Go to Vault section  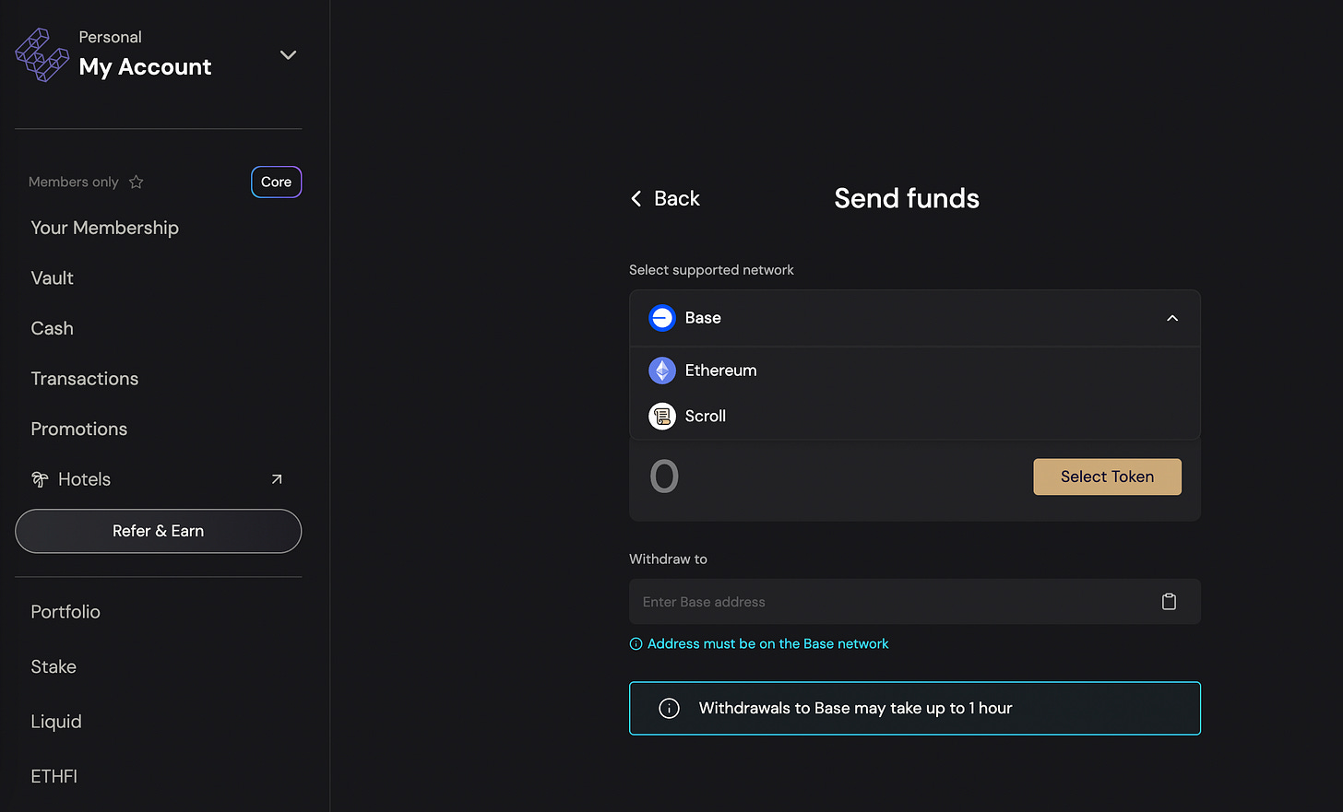point(53,278)
